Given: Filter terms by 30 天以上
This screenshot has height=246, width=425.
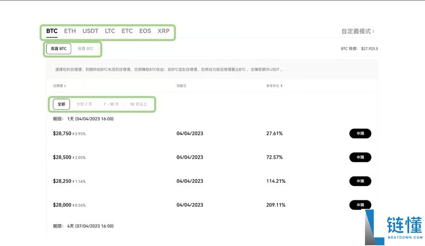Looking at the screenshot, I should tap(138, 104).
